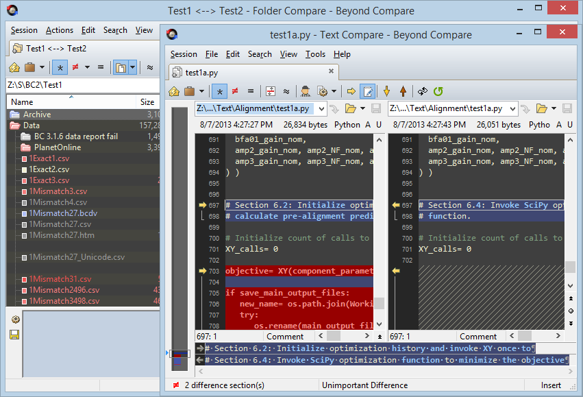Toggle Show Same equals in text compare
Image resolution: width=583 pixels, height=397 pixels.
pyautogui.click(x=251, y=91)
